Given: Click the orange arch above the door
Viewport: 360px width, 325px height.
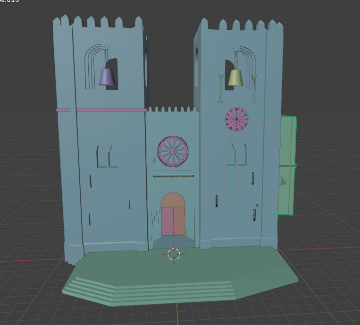Looking at the screenshot, I should 173,199.
